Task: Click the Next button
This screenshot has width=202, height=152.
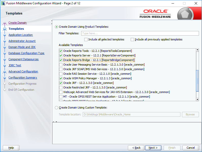Action: coord(153,148)
